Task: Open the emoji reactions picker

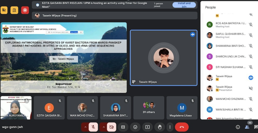Action: (135, 127)
